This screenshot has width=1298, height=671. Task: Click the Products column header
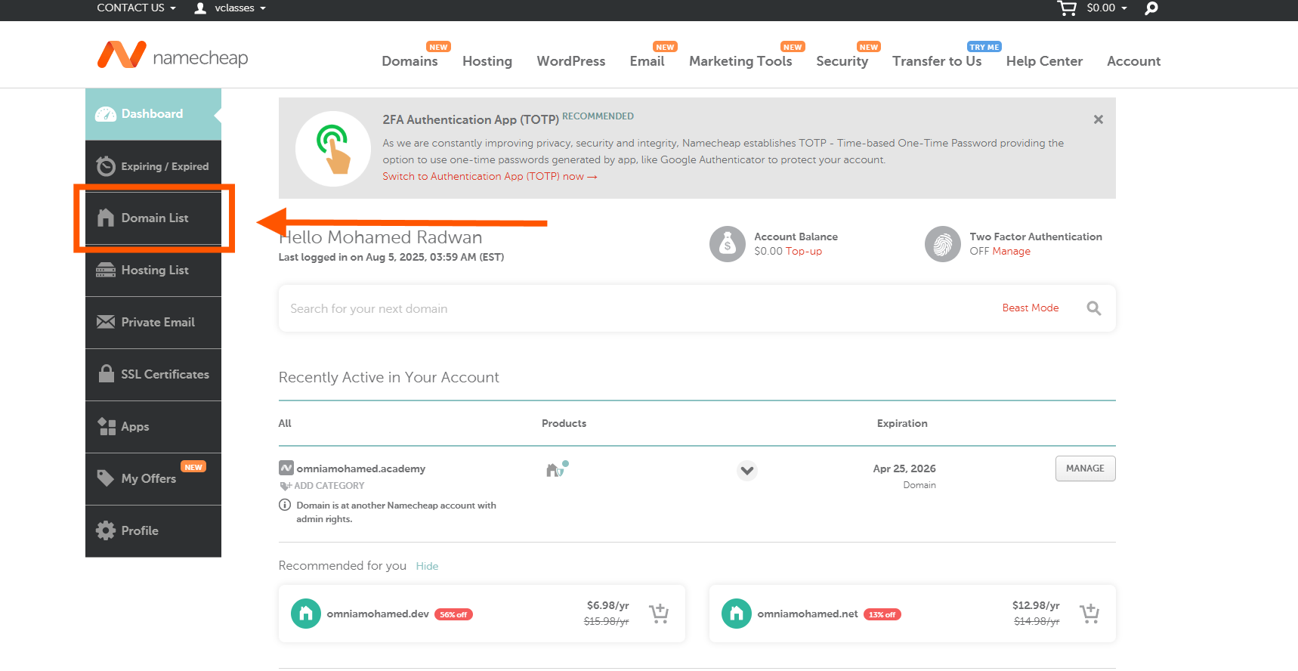click(564, 423)
